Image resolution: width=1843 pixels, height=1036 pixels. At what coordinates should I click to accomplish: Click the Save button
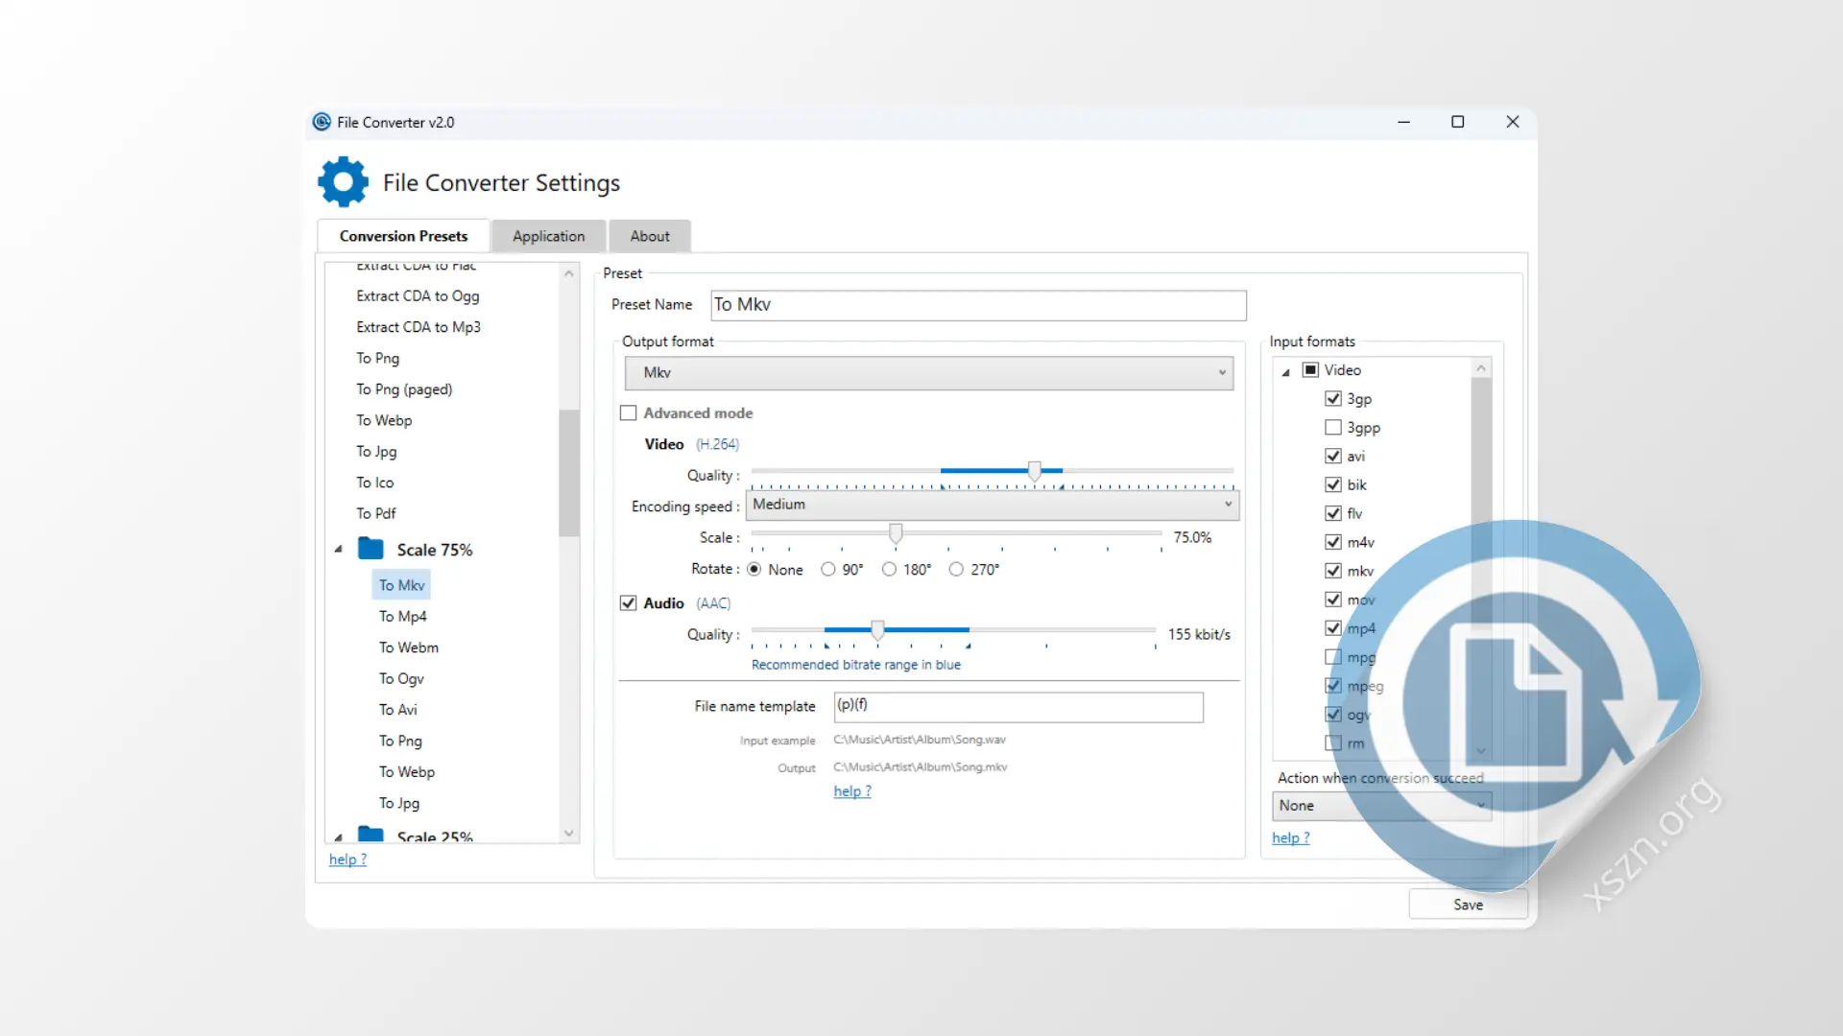pos(1468,904)
